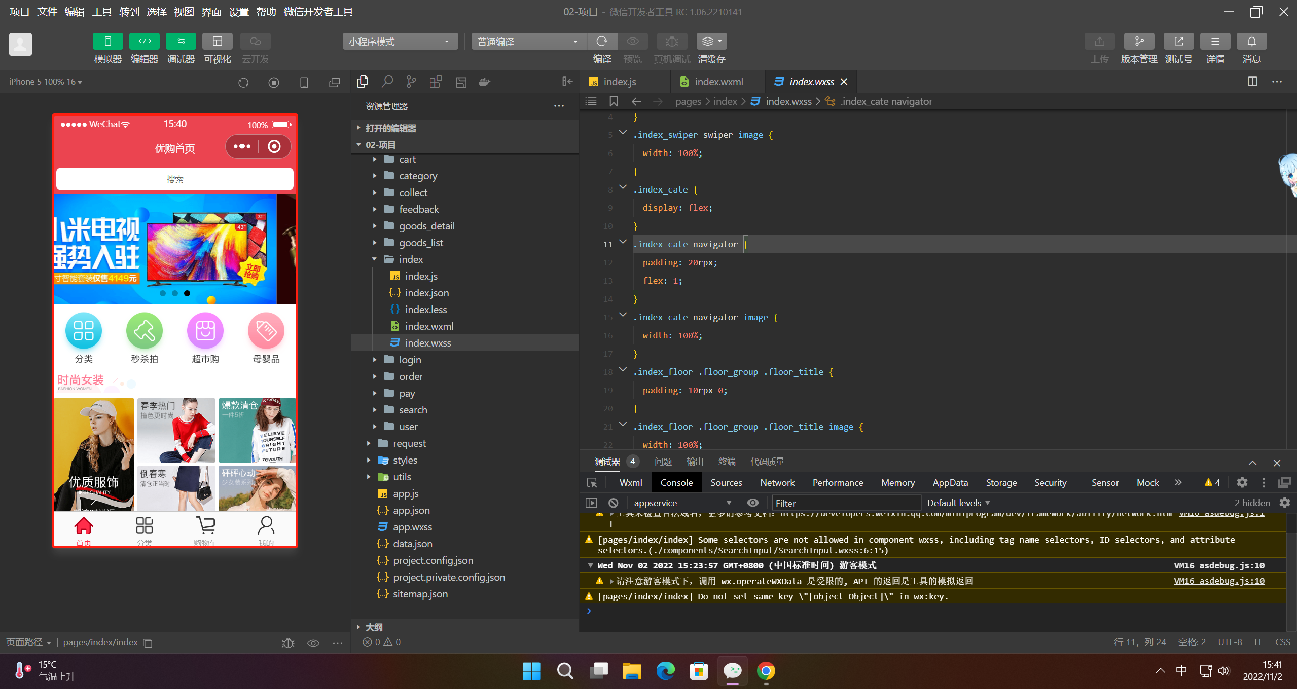Toggle the Simulator panel button
1297x689 pixels.
click(107, 41)
